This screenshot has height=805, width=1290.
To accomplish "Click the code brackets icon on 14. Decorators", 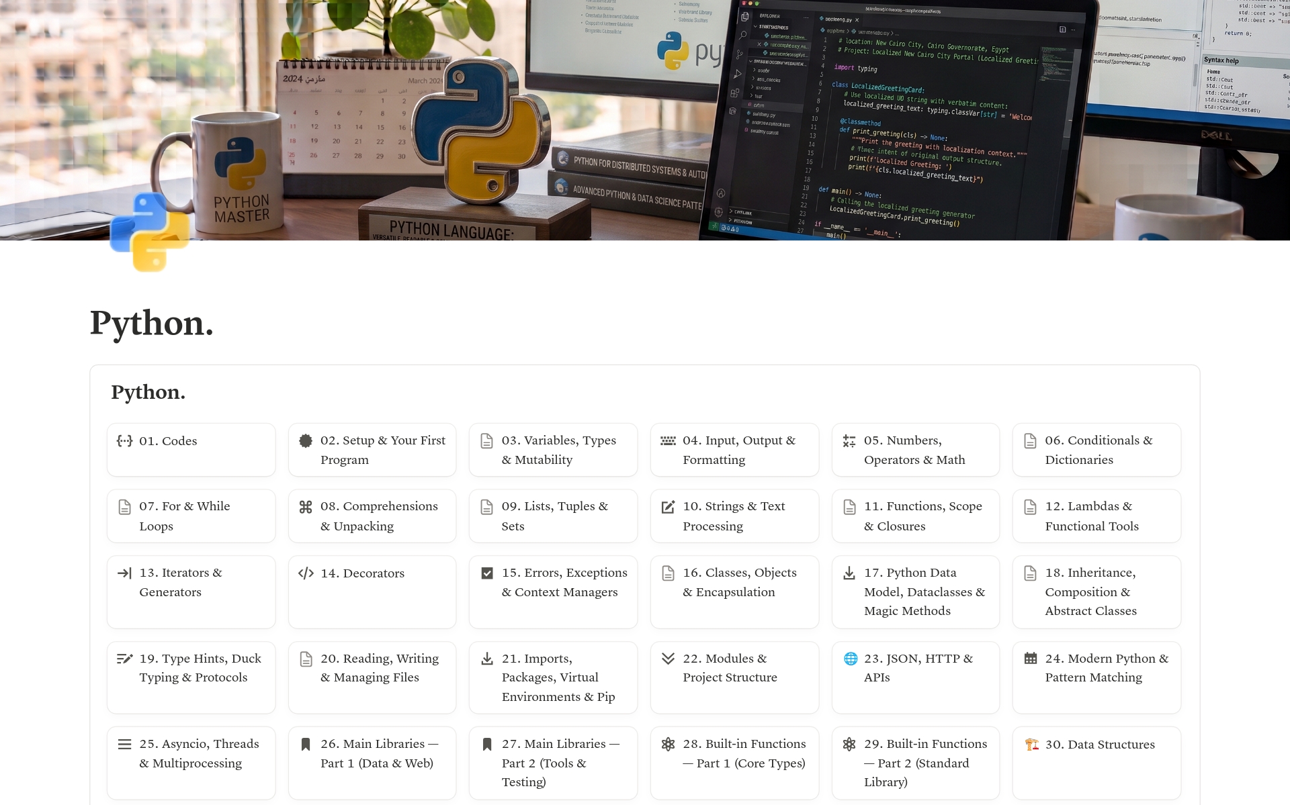I will pyautogui.click(x=306, y=573).
